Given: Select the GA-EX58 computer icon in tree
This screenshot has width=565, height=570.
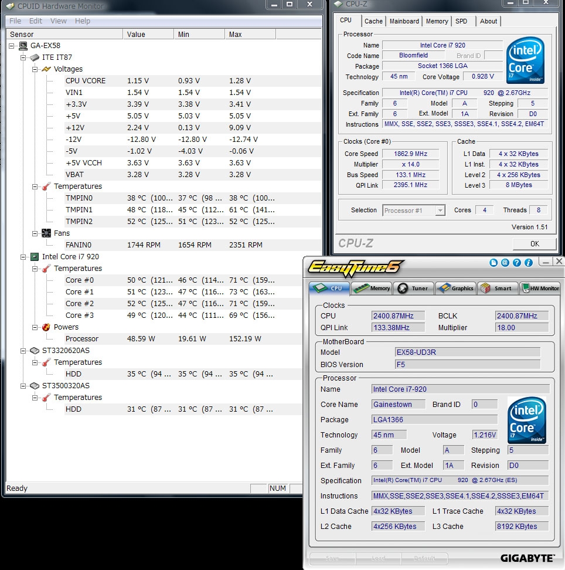Looking at the screenshot, I should pos(23,46).
